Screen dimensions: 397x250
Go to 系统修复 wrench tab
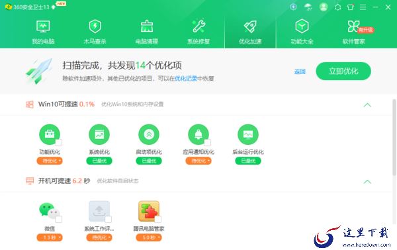click(x=198, y=32)
